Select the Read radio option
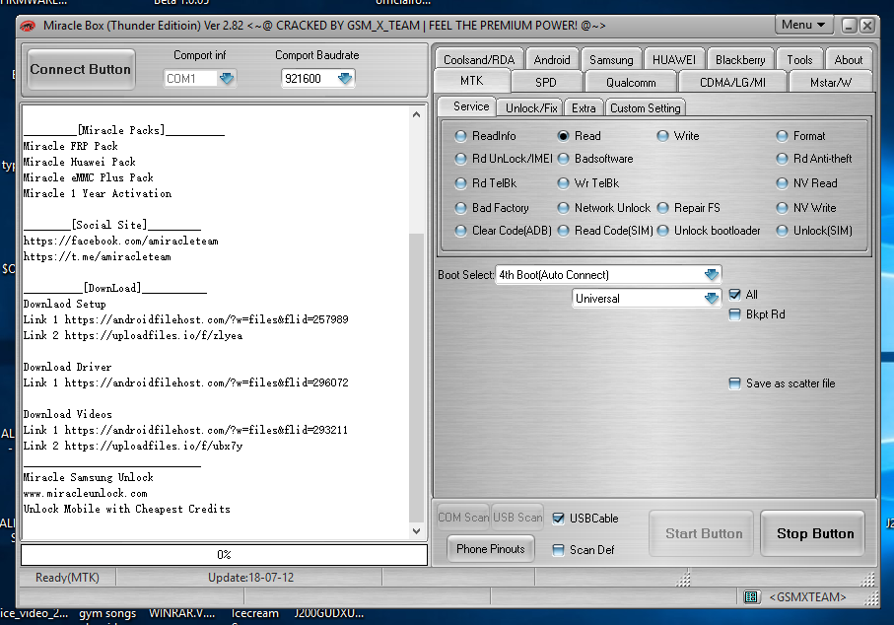Viewport: 894px width, 625px height. [x=580, y=136]
